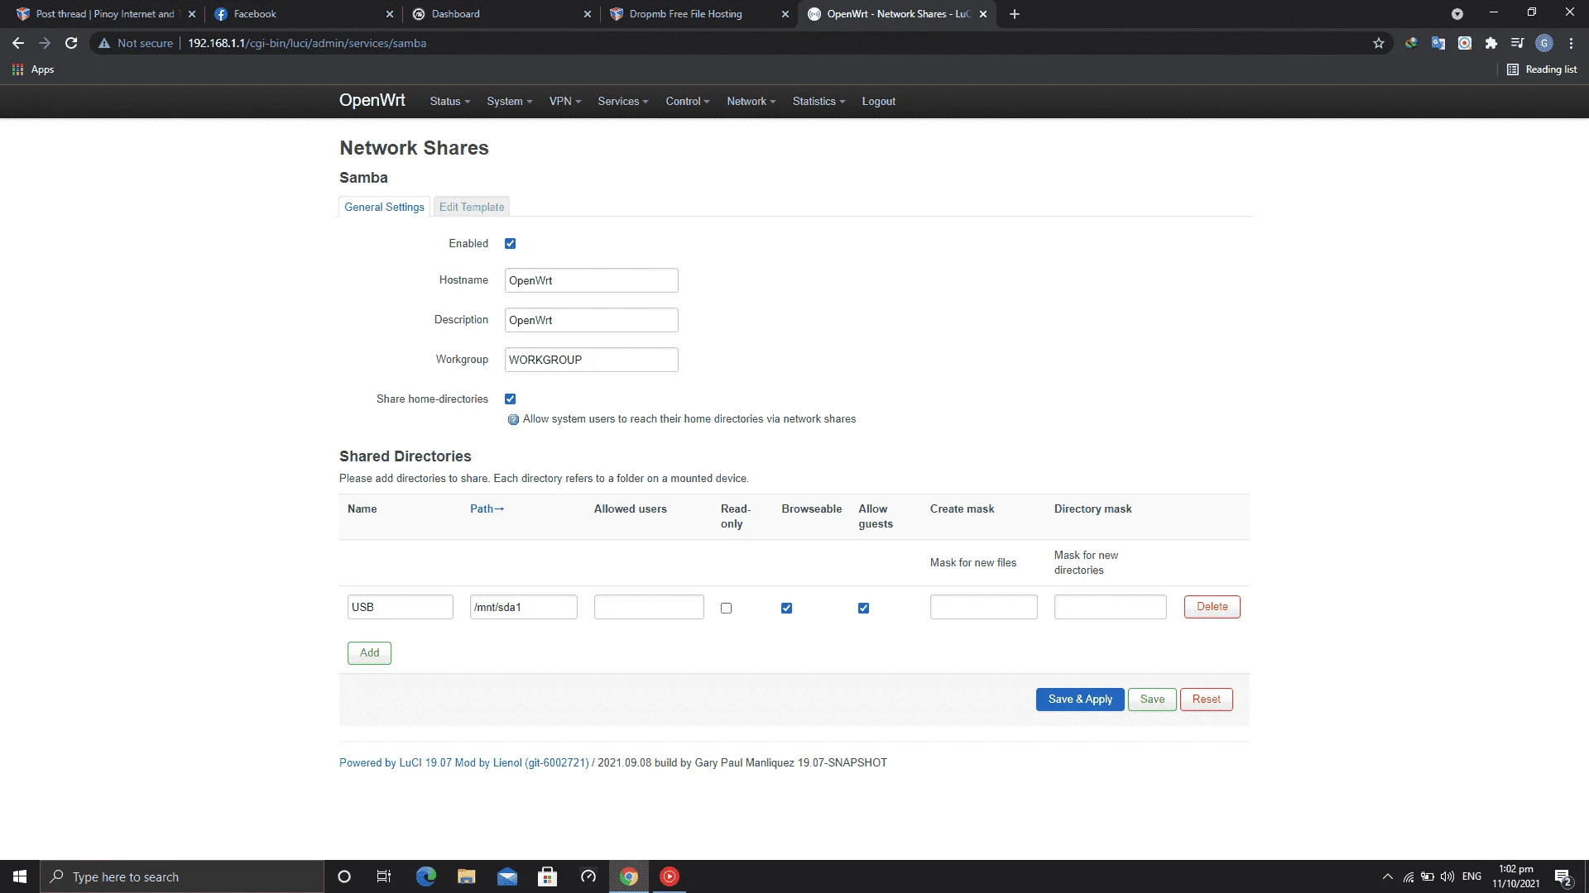Open the red media player taskbar icon

(670, 876)
